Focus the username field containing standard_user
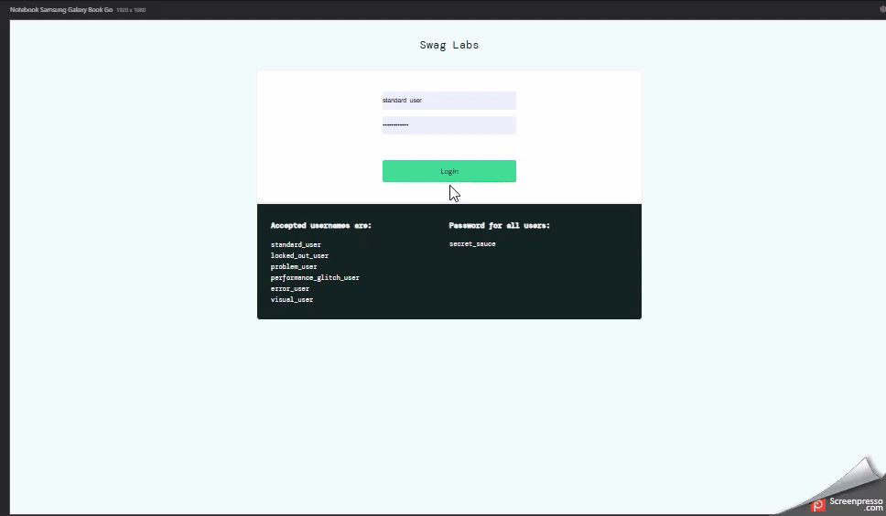The height and width of the screenshot is (516, 886). (449, 101)
